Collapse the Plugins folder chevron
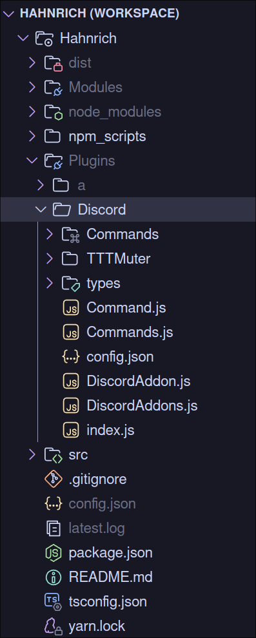 (x=32, y=160)
